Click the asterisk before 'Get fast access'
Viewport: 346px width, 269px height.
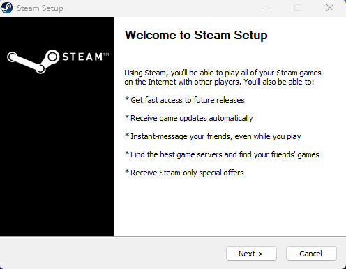(127, 99)
